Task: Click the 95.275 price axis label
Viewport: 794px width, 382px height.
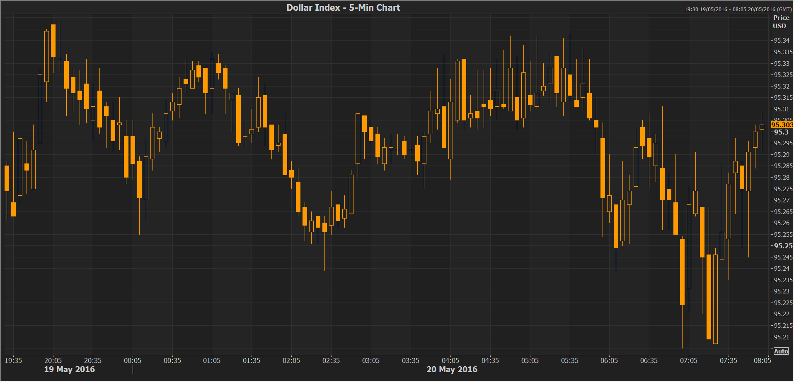Action: [783, 189]
